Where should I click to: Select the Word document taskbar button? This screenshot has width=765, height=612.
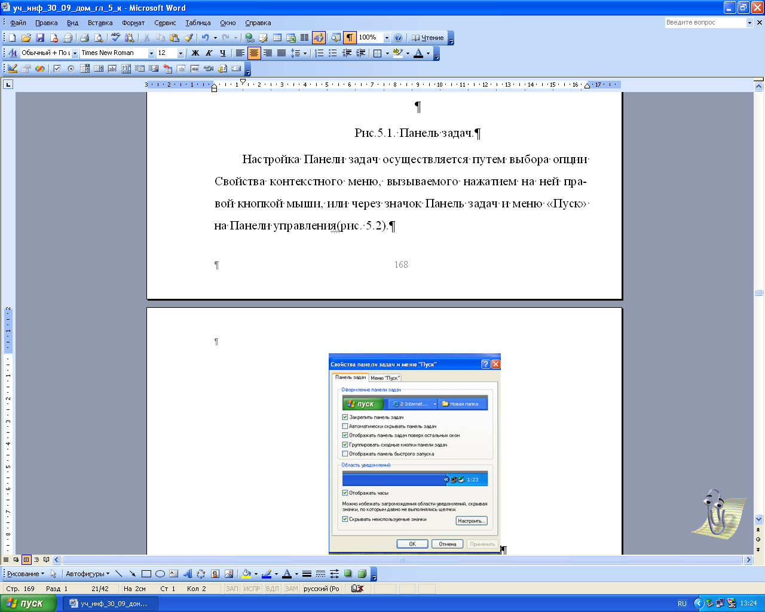(111, 604)
